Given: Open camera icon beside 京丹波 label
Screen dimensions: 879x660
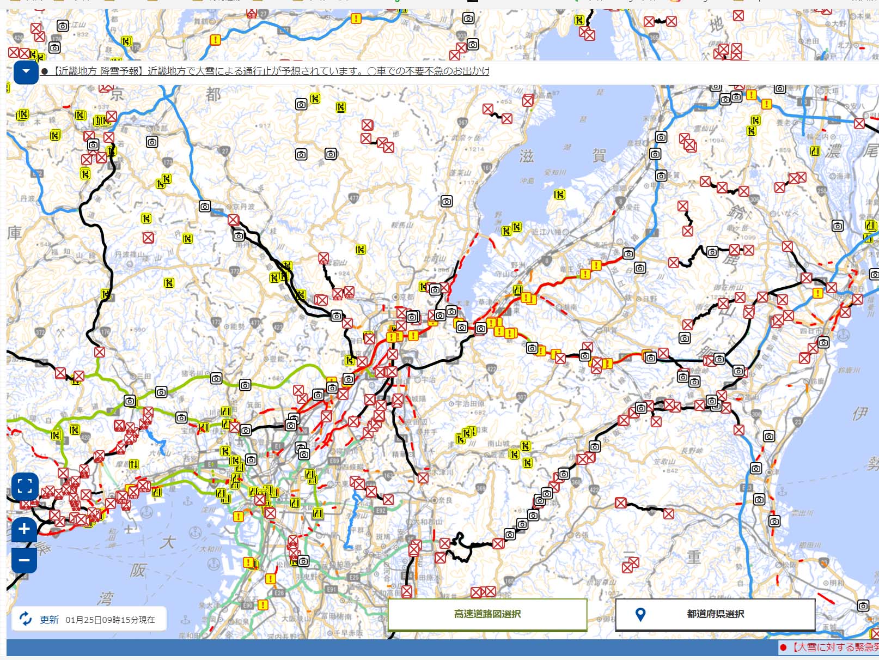Looking at the screenshot, I should pos(205,207).
